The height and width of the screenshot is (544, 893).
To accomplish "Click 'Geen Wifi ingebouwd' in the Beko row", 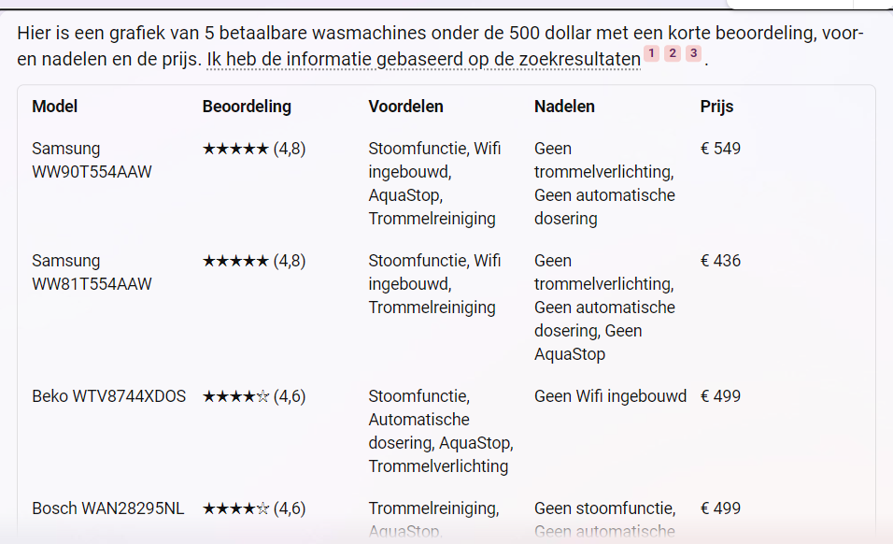I will point(610,396).
